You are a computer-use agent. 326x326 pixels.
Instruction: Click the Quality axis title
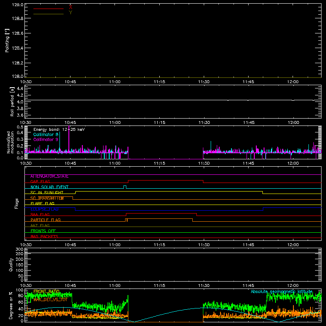pos(11,264)
